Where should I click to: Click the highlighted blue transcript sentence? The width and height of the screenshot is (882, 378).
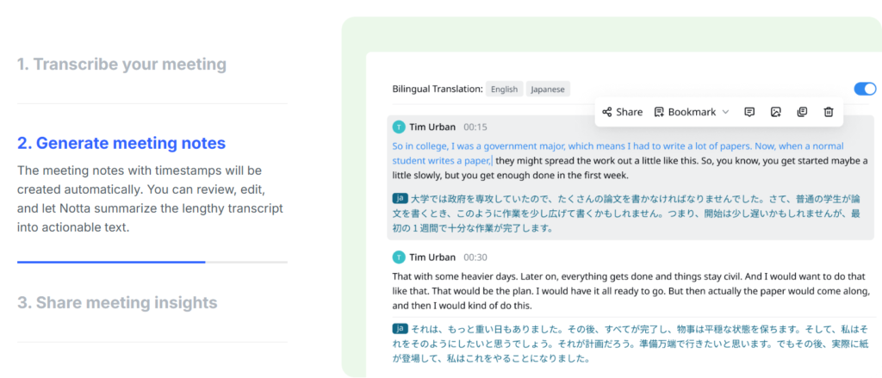point(618,153)
